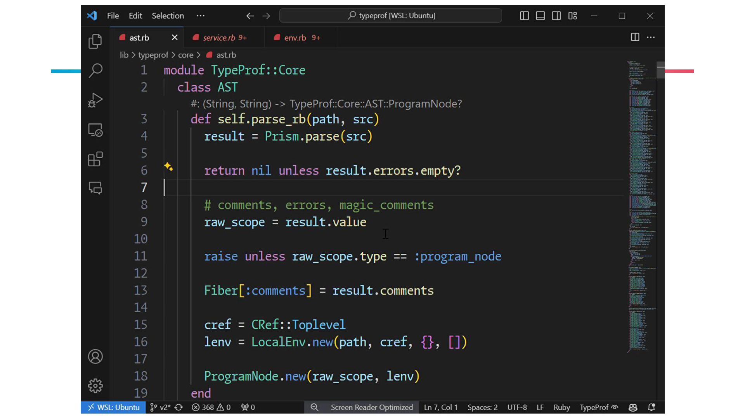745x419 pixels.
Task: Toggle the secondary side bar layout button
Action: click(556, 16)
